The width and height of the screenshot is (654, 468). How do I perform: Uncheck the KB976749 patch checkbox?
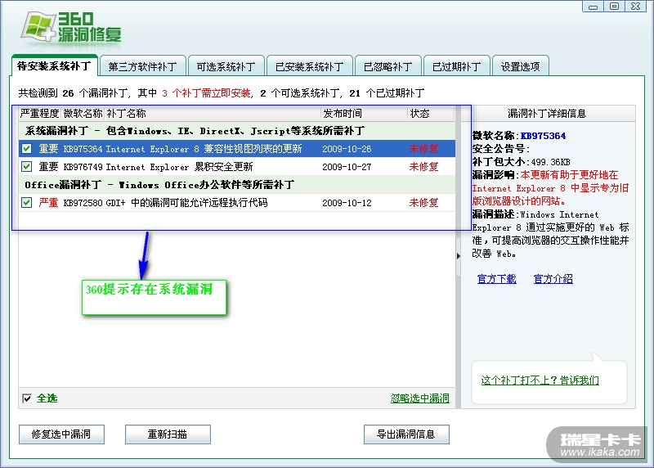point(27,167)
